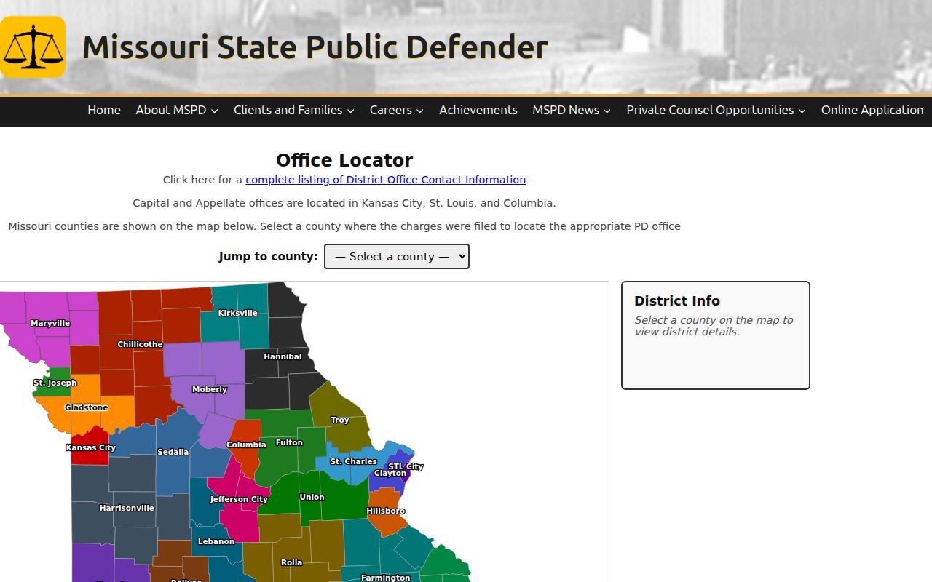Select the St. Charles district on the map
932x582 pixels.
(x=353, y=461)
